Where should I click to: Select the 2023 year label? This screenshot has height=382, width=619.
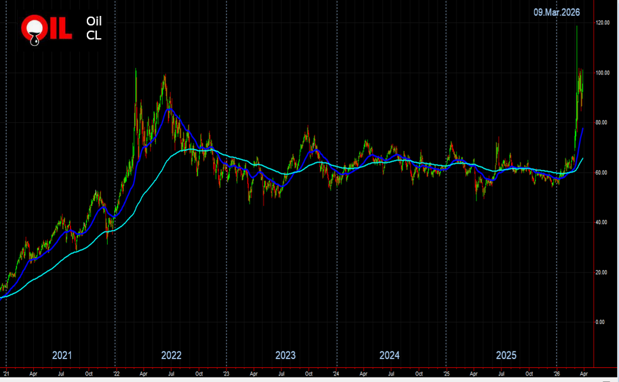point(285,355)
